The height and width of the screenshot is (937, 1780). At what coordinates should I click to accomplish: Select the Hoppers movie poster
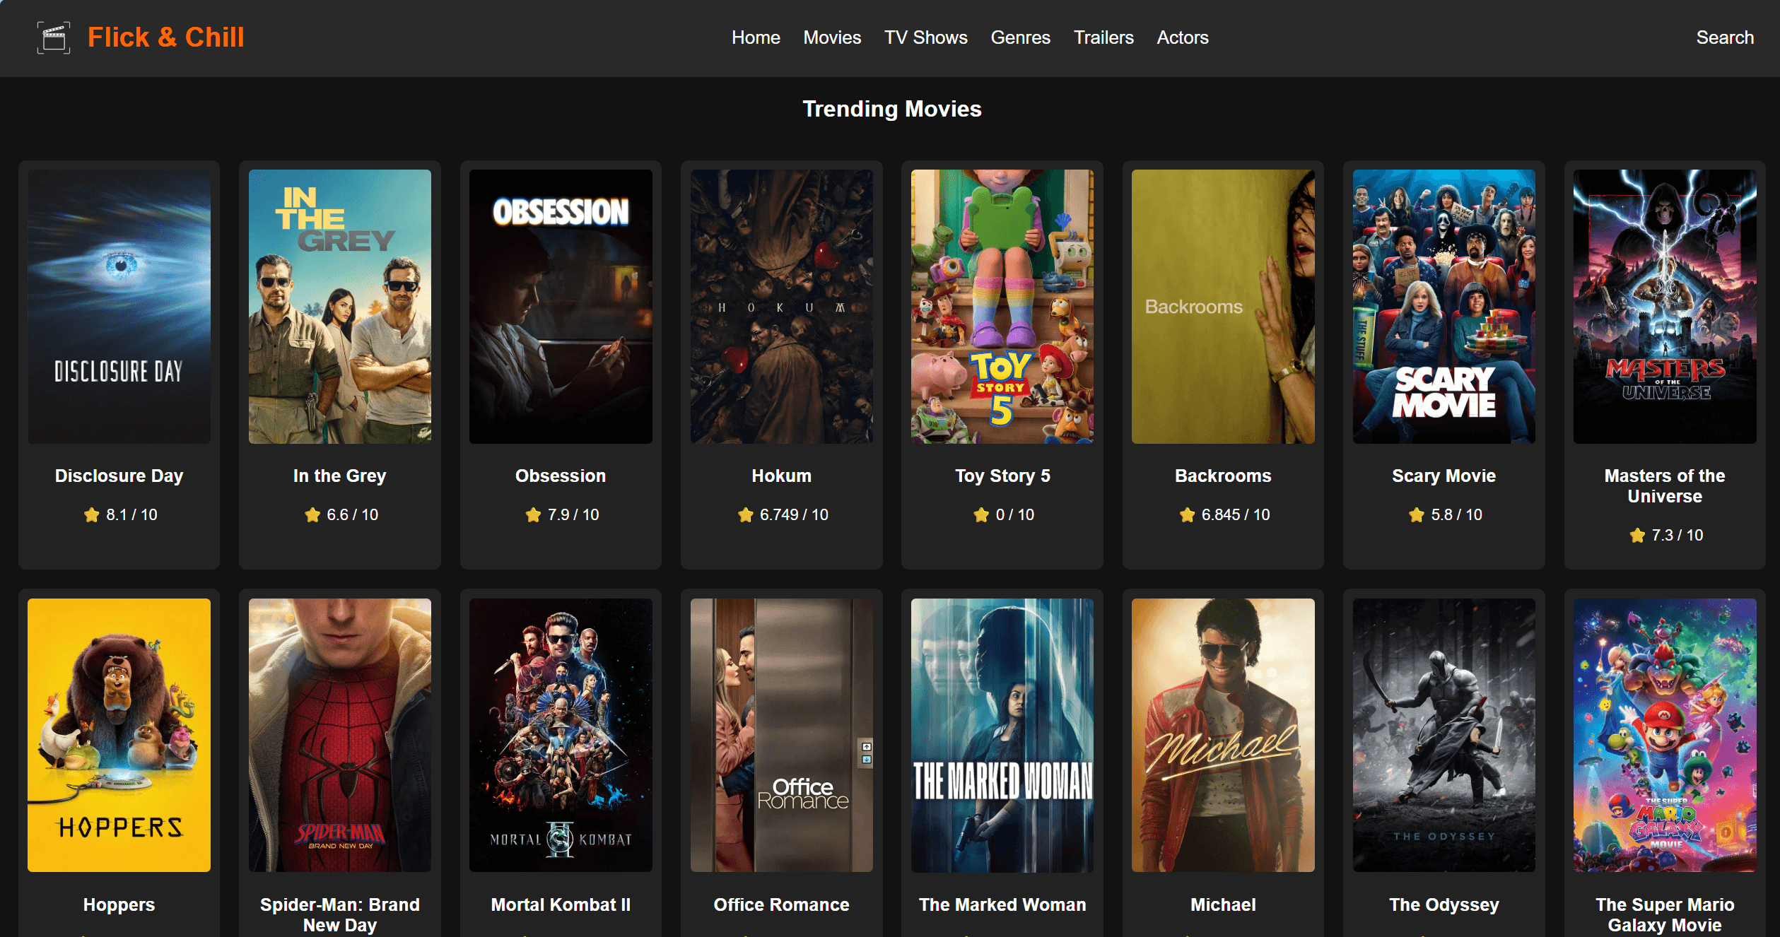pyautogui.click(x=119, y=735)
